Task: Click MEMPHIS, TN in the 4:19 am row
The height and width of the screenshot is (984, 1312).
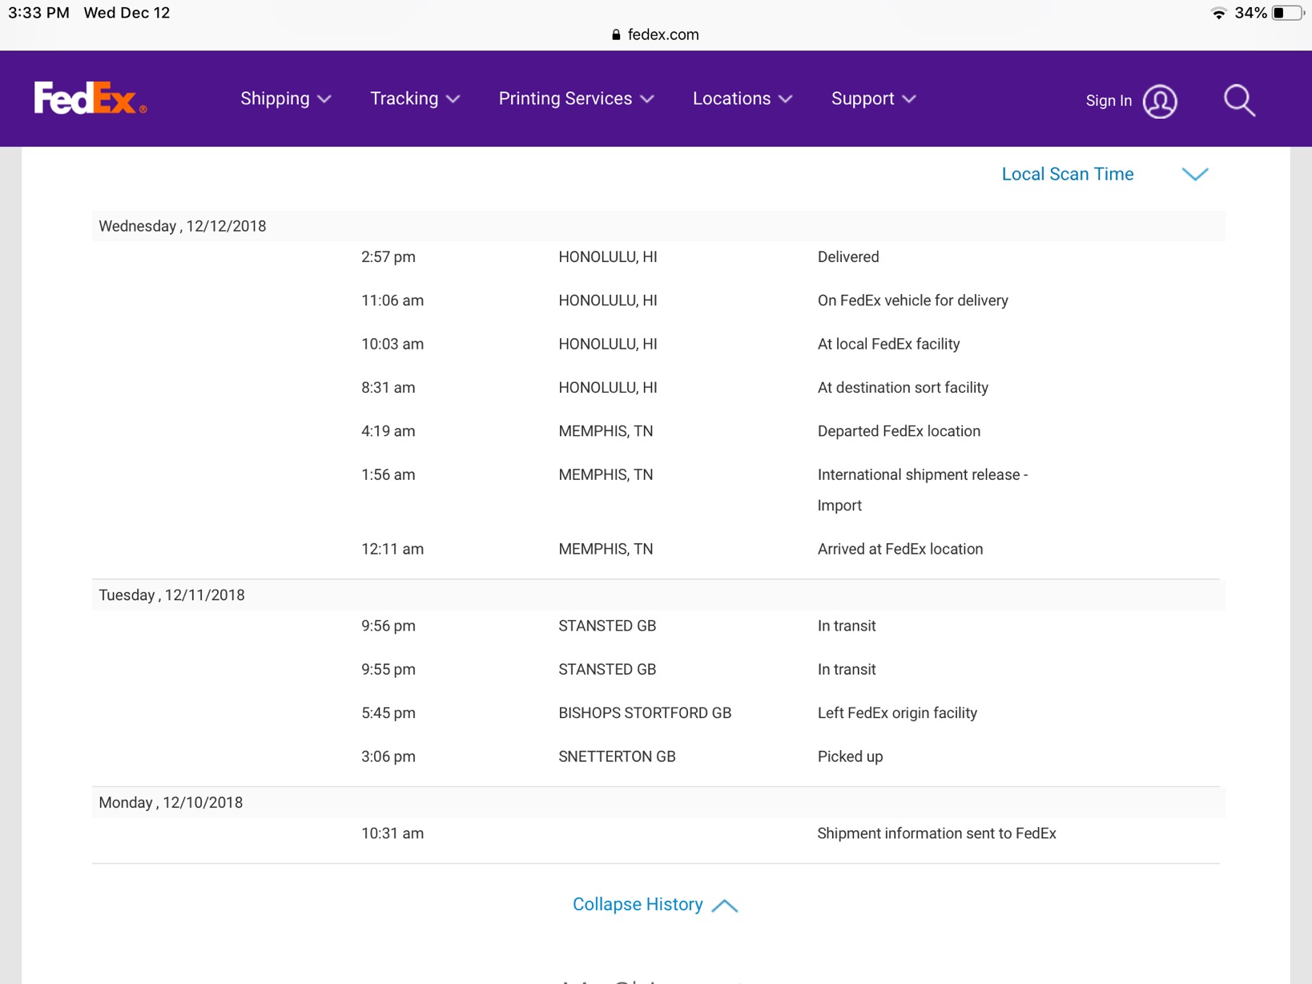Action: tap(606, 431)
